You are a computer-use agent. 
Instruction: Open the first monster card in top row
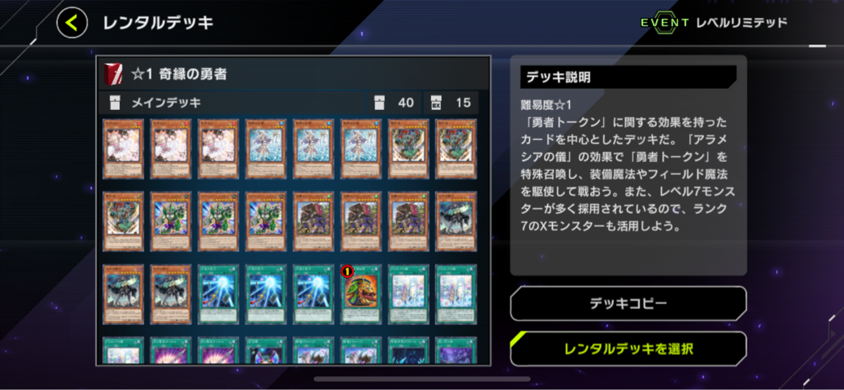point(123,149)
